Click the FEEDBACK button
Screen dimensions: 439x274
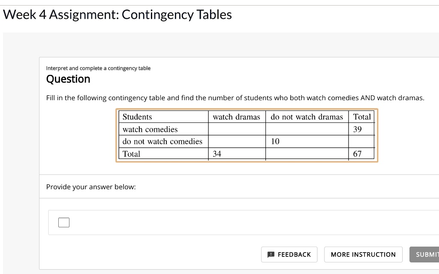pyautogui.click(x=289, y=254)
